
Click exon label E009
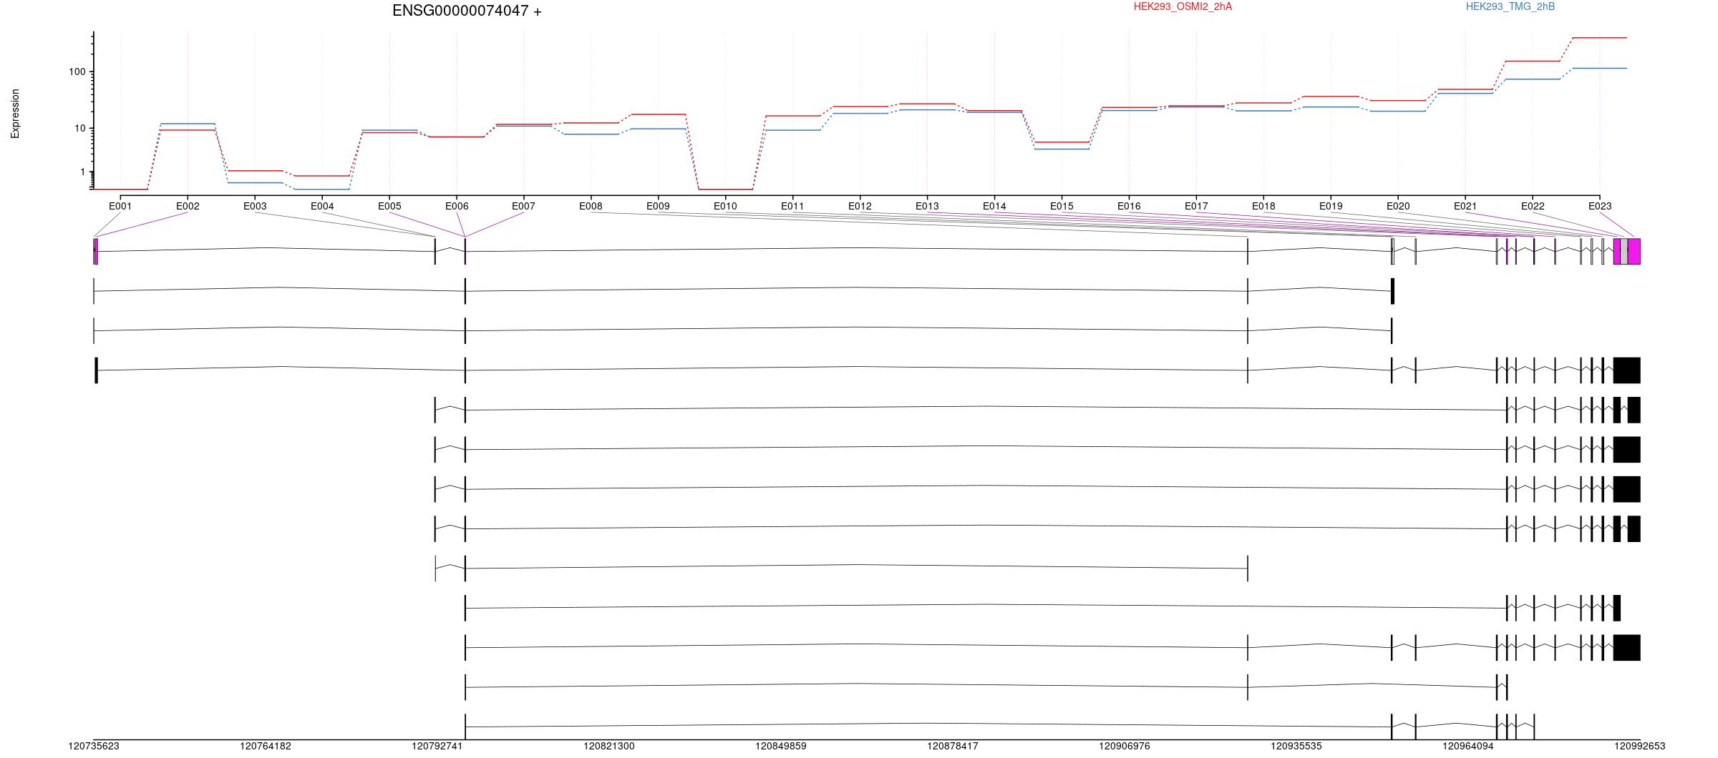tap(658, 206)
